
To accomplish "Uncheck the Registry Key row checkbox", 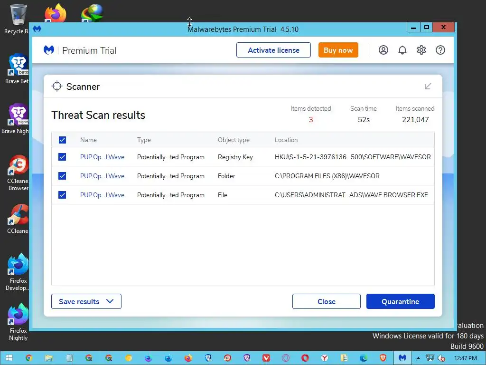I will click(62, 157).
